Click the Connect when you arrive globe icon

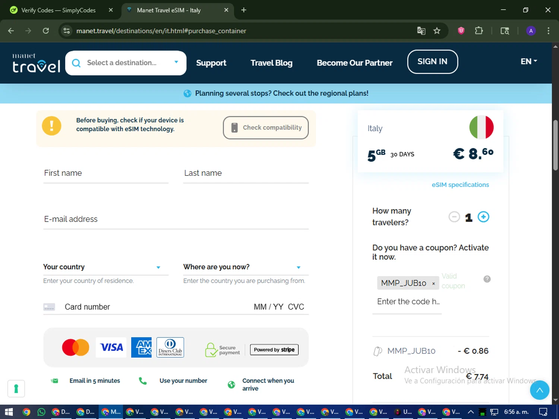coord(231,385)
